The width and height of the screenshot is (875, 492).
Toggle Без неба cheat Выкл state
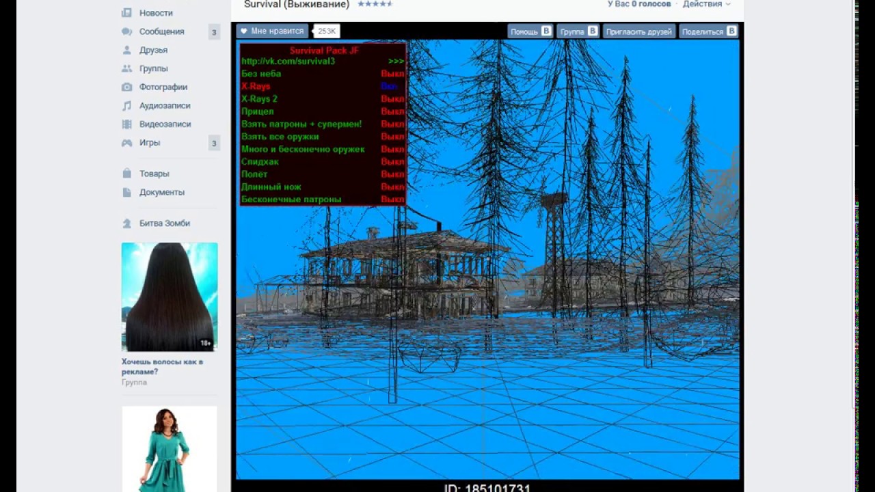click(392, 74)
